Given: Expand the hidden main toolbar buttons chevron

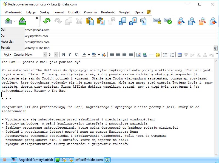Looking at the screenshot, I should click(x=37, y=18).
